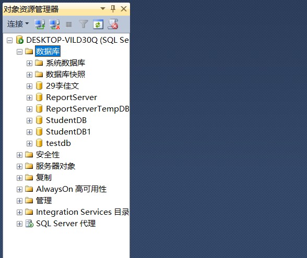Expand the AlwaysOn 高可用性 folder
The image size is (307, 258).
pos(19,189)
